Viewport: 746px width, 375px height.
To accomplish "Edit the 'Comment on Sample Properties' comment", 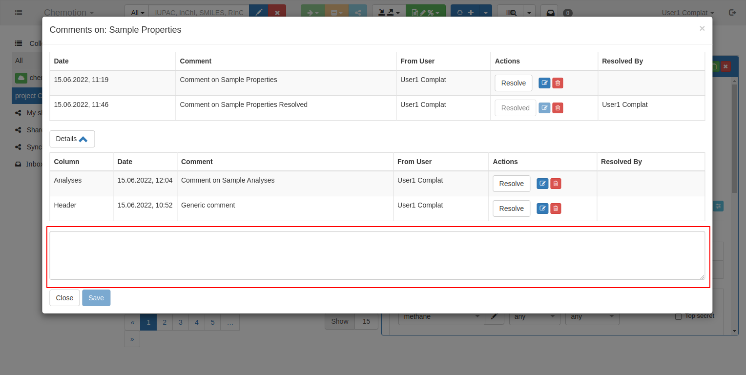I will 544,83.
